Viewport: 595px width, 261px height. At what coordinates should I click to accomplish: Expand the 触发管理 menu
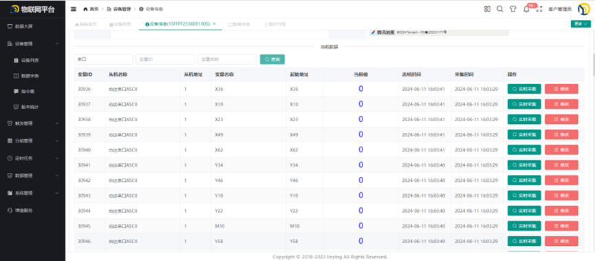[x=32, y=123]
